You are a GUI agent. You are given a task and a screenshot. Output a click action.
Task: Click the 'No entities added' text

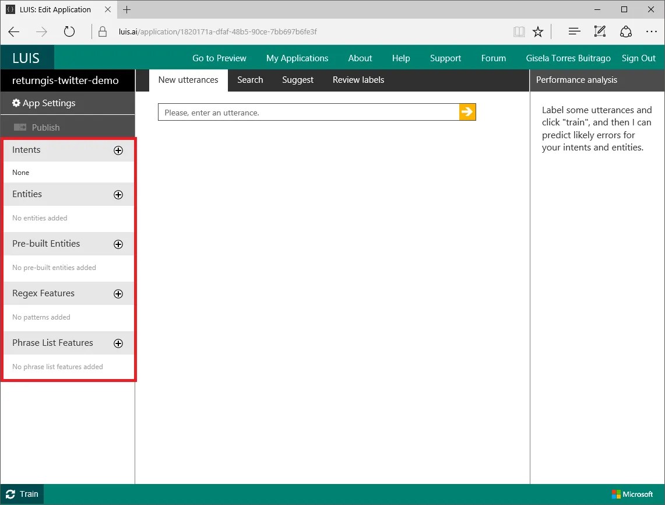click(x=40, y=218)
